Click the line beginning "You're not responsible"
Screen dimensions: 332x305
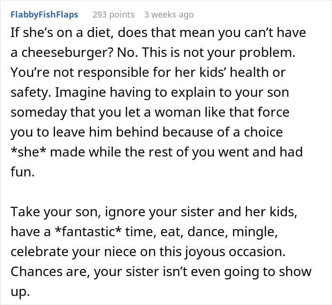148,73
